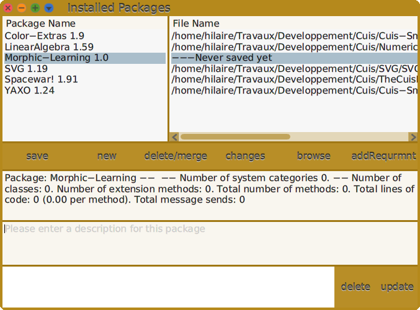420x310 pixels.
Task: Click the 'Never saved yet' file entry
Action: point(294,58)
